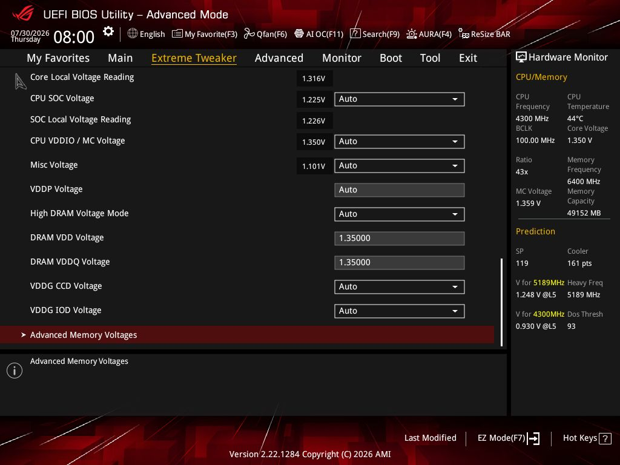
Task: Select Core Local Voltage Reading row
Action: pyautogui.click(x=82, y=77)
